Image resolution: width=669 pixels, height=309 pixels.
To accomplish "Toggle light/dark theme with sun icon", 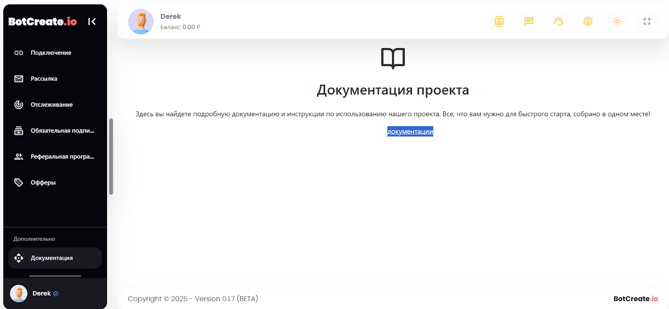I will click(617, 21).
